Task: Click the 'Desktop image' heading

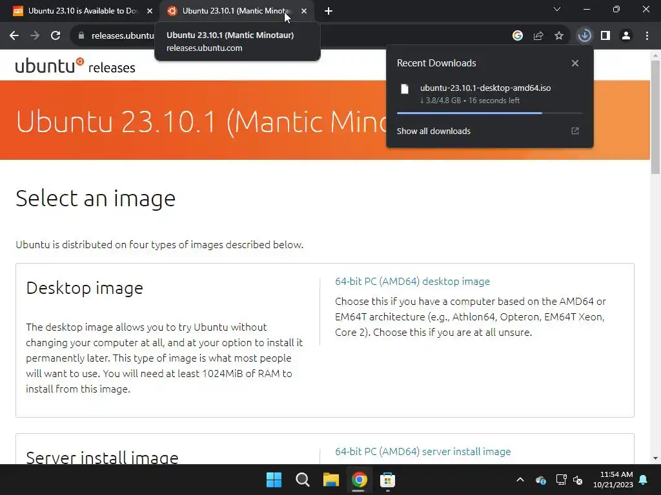Action: pos(85,288)
